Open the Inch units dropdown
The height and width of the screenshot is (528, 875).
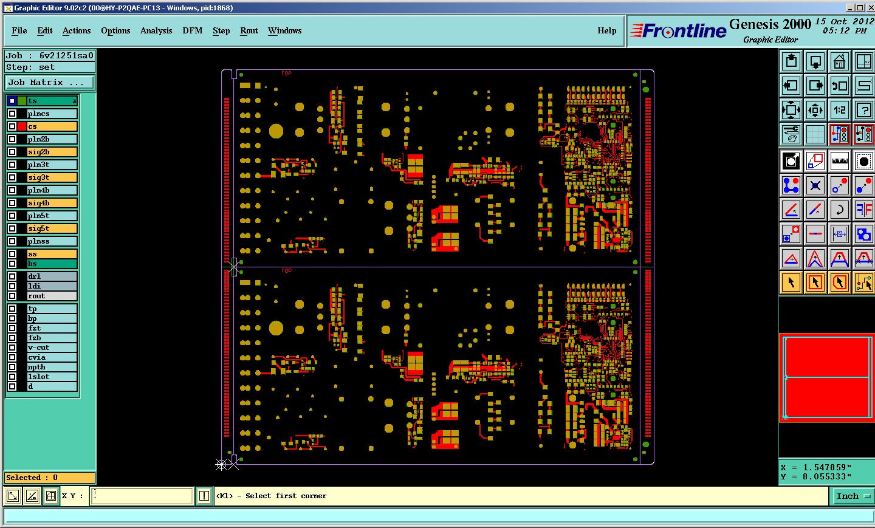pyautogui.click(x=853, y=496)
